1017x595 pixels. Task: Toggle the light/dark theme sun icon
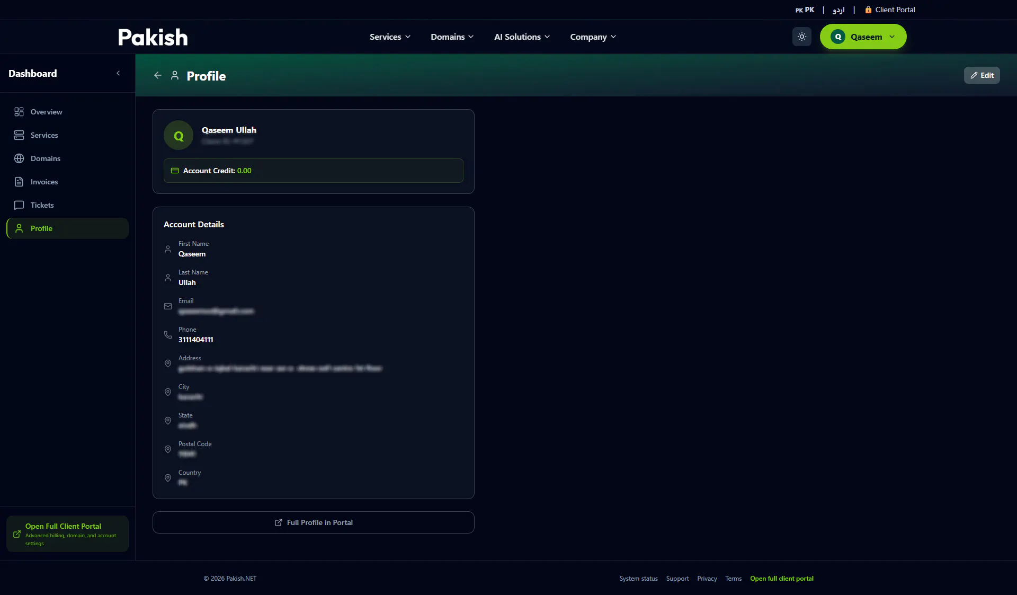801,37
